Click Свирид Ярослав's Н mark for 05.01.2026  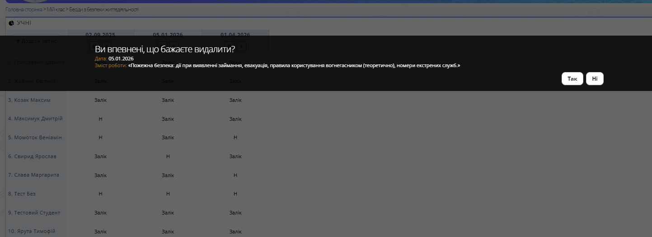coord(168,156)
